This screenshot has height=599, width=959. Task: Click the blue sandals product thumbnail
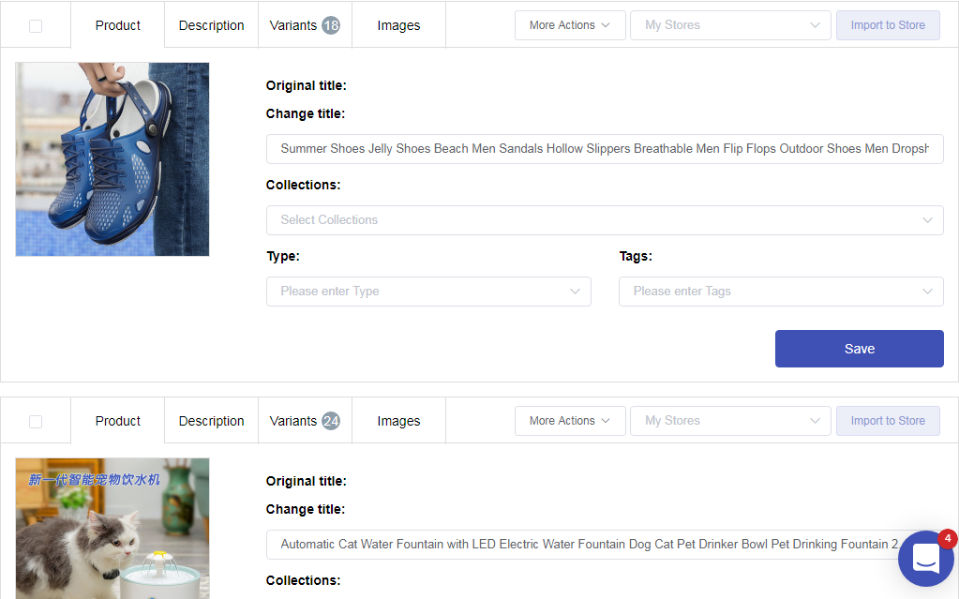click(x=112, y=159)
